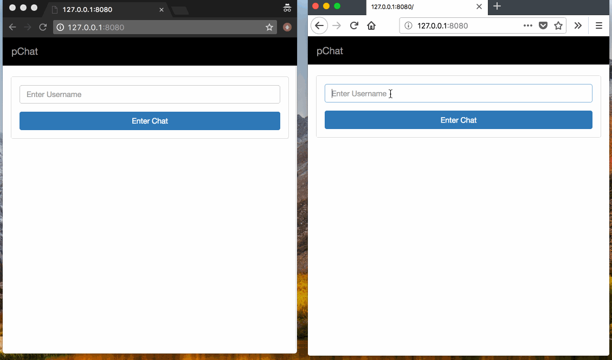Click the info icon in Firefox's address bar
This screenshot has width=612, height=360.
pyautogui.click(x=407, y=25)
